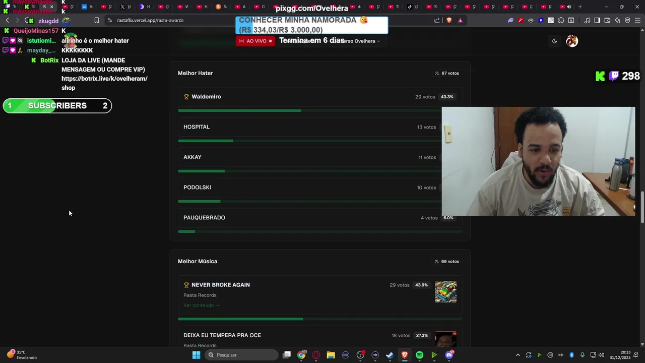
Task: Click the Melhor Hater heading
Action: click(195, 73)
